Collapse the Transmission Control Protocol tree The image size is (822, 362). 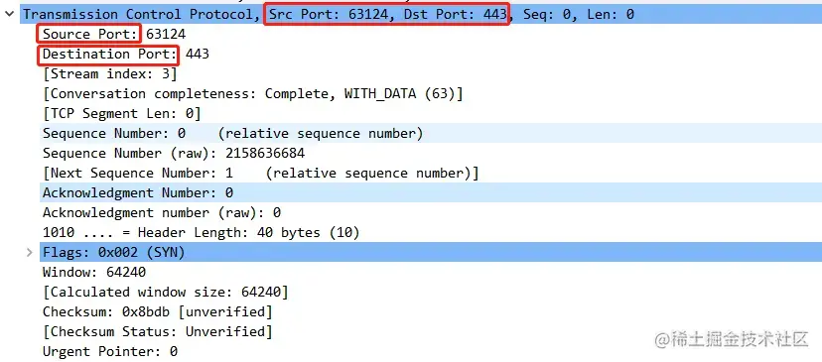tap(10, 15)
